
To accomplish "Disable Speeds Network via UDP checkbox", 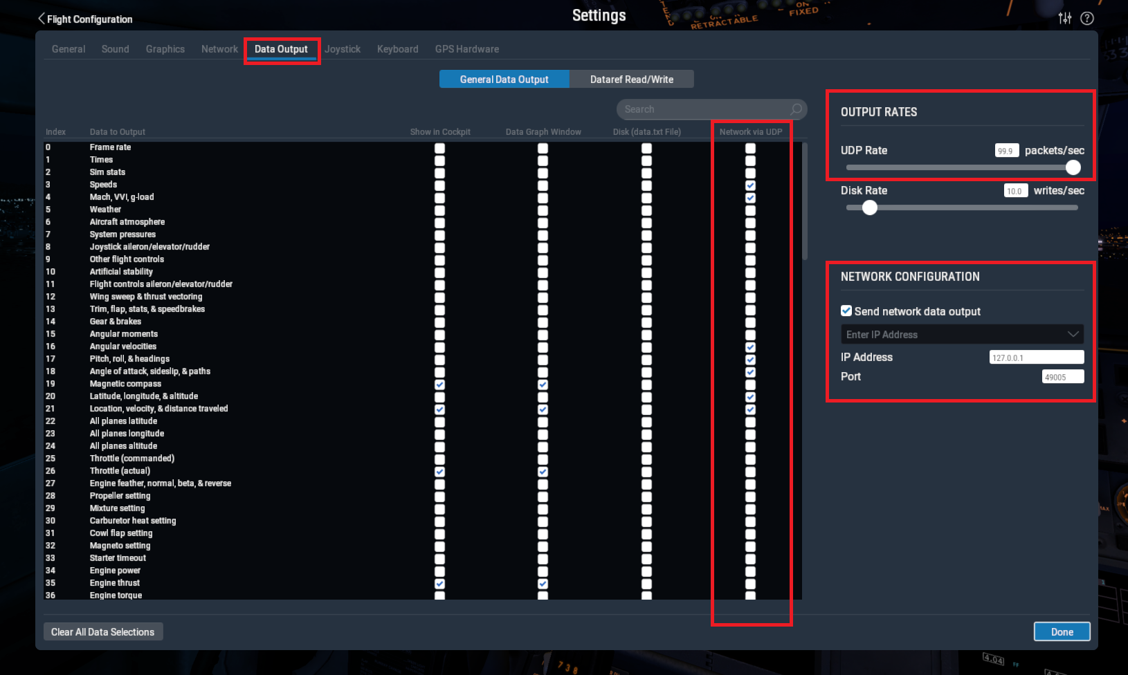I will pos(750,185).
